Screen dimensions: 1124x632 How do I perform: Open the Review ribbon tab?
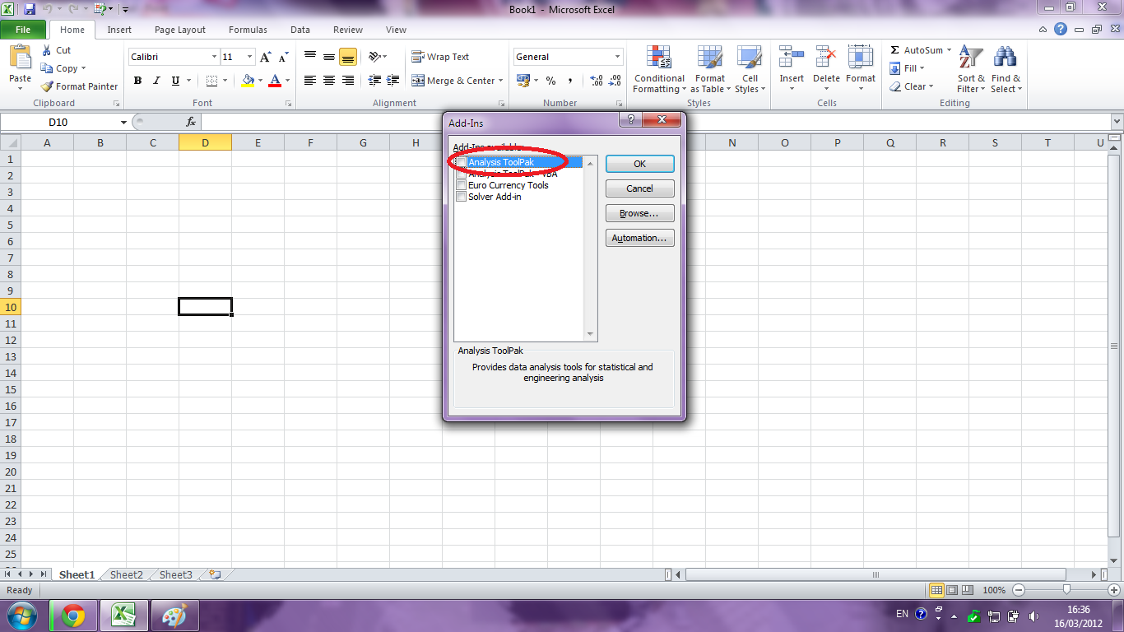point(348,30)
